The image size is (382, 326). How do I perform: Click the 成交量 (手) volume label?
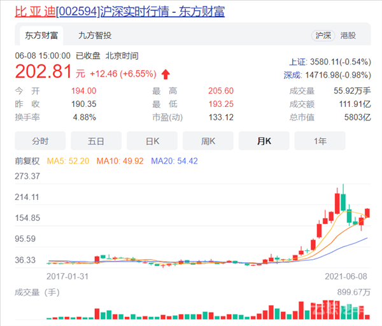point(37,292)
